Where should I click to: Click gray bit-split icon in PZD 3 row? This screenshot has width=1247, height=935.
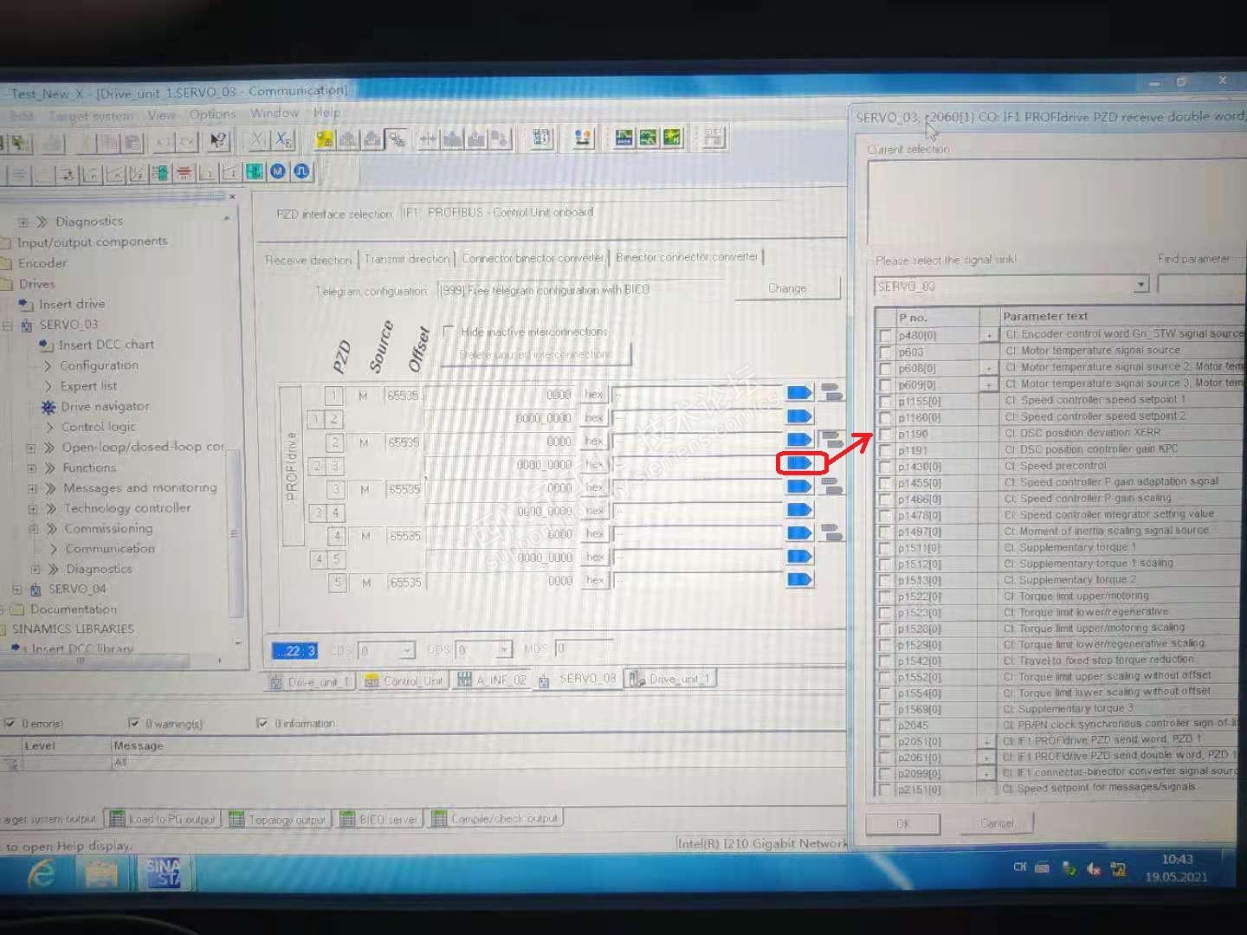point(831,486)
